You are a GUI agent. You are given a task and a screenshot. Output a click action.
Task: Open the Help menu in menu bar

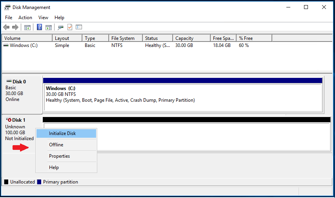pyautogui.click(x=59, y=18)
